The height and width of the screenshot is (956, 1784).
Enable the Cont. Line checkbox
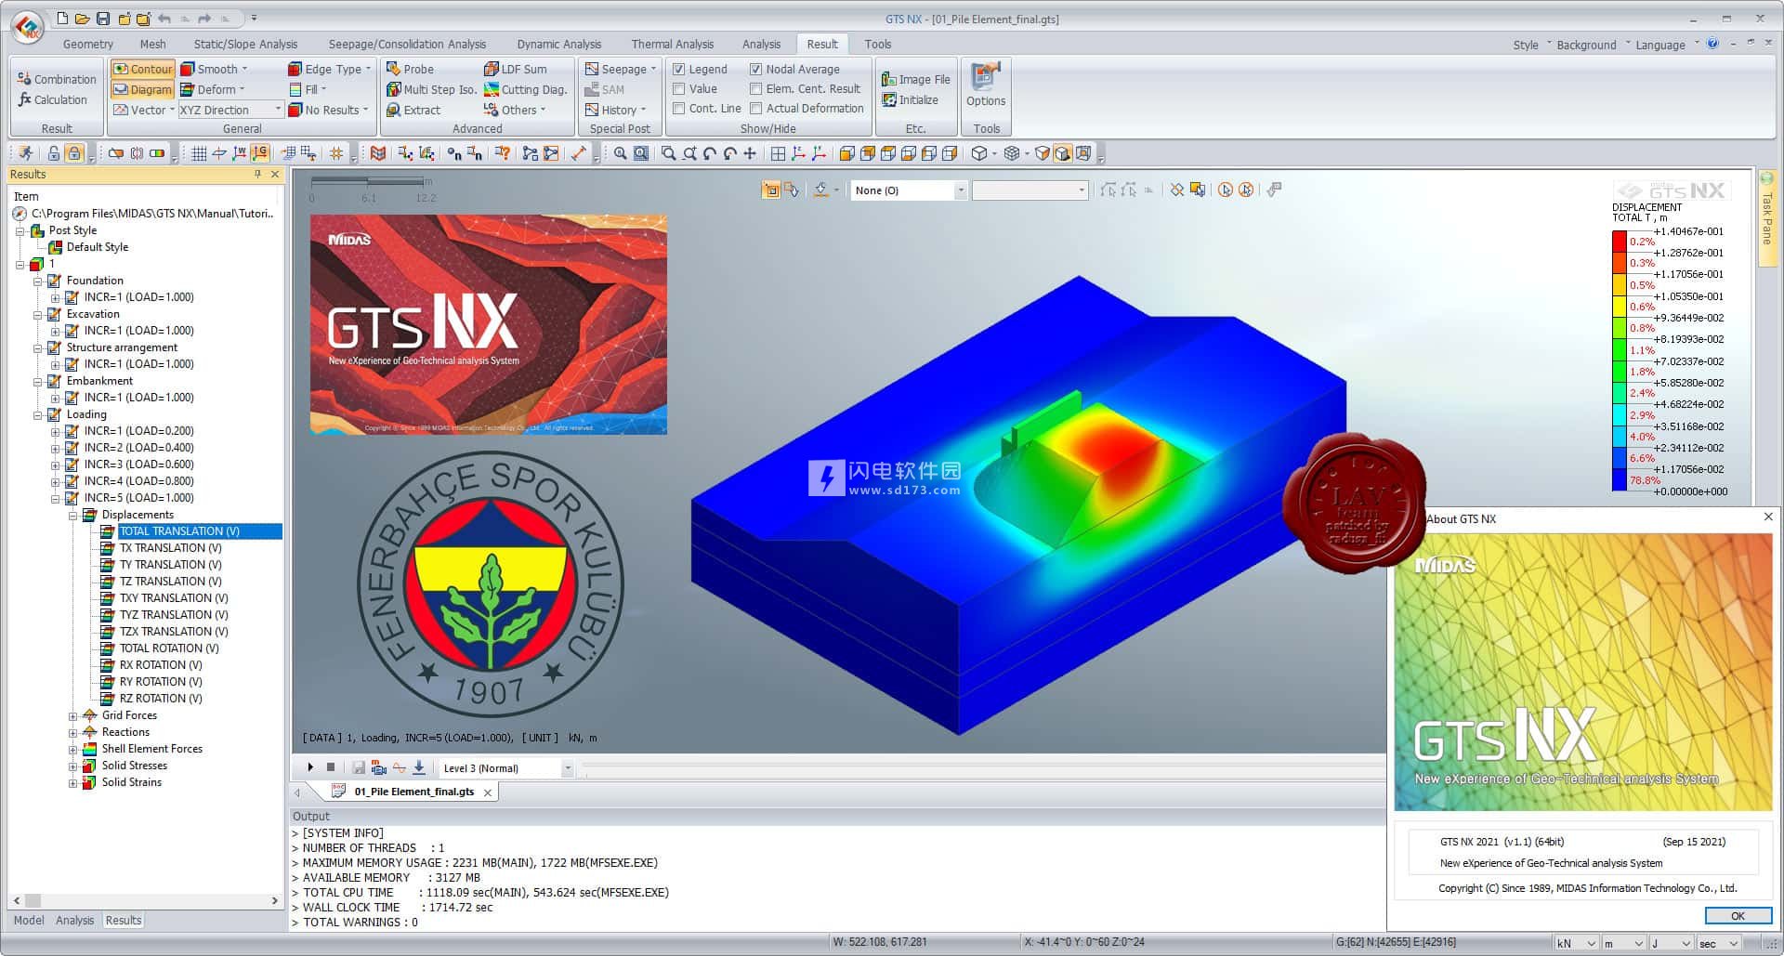679,109
